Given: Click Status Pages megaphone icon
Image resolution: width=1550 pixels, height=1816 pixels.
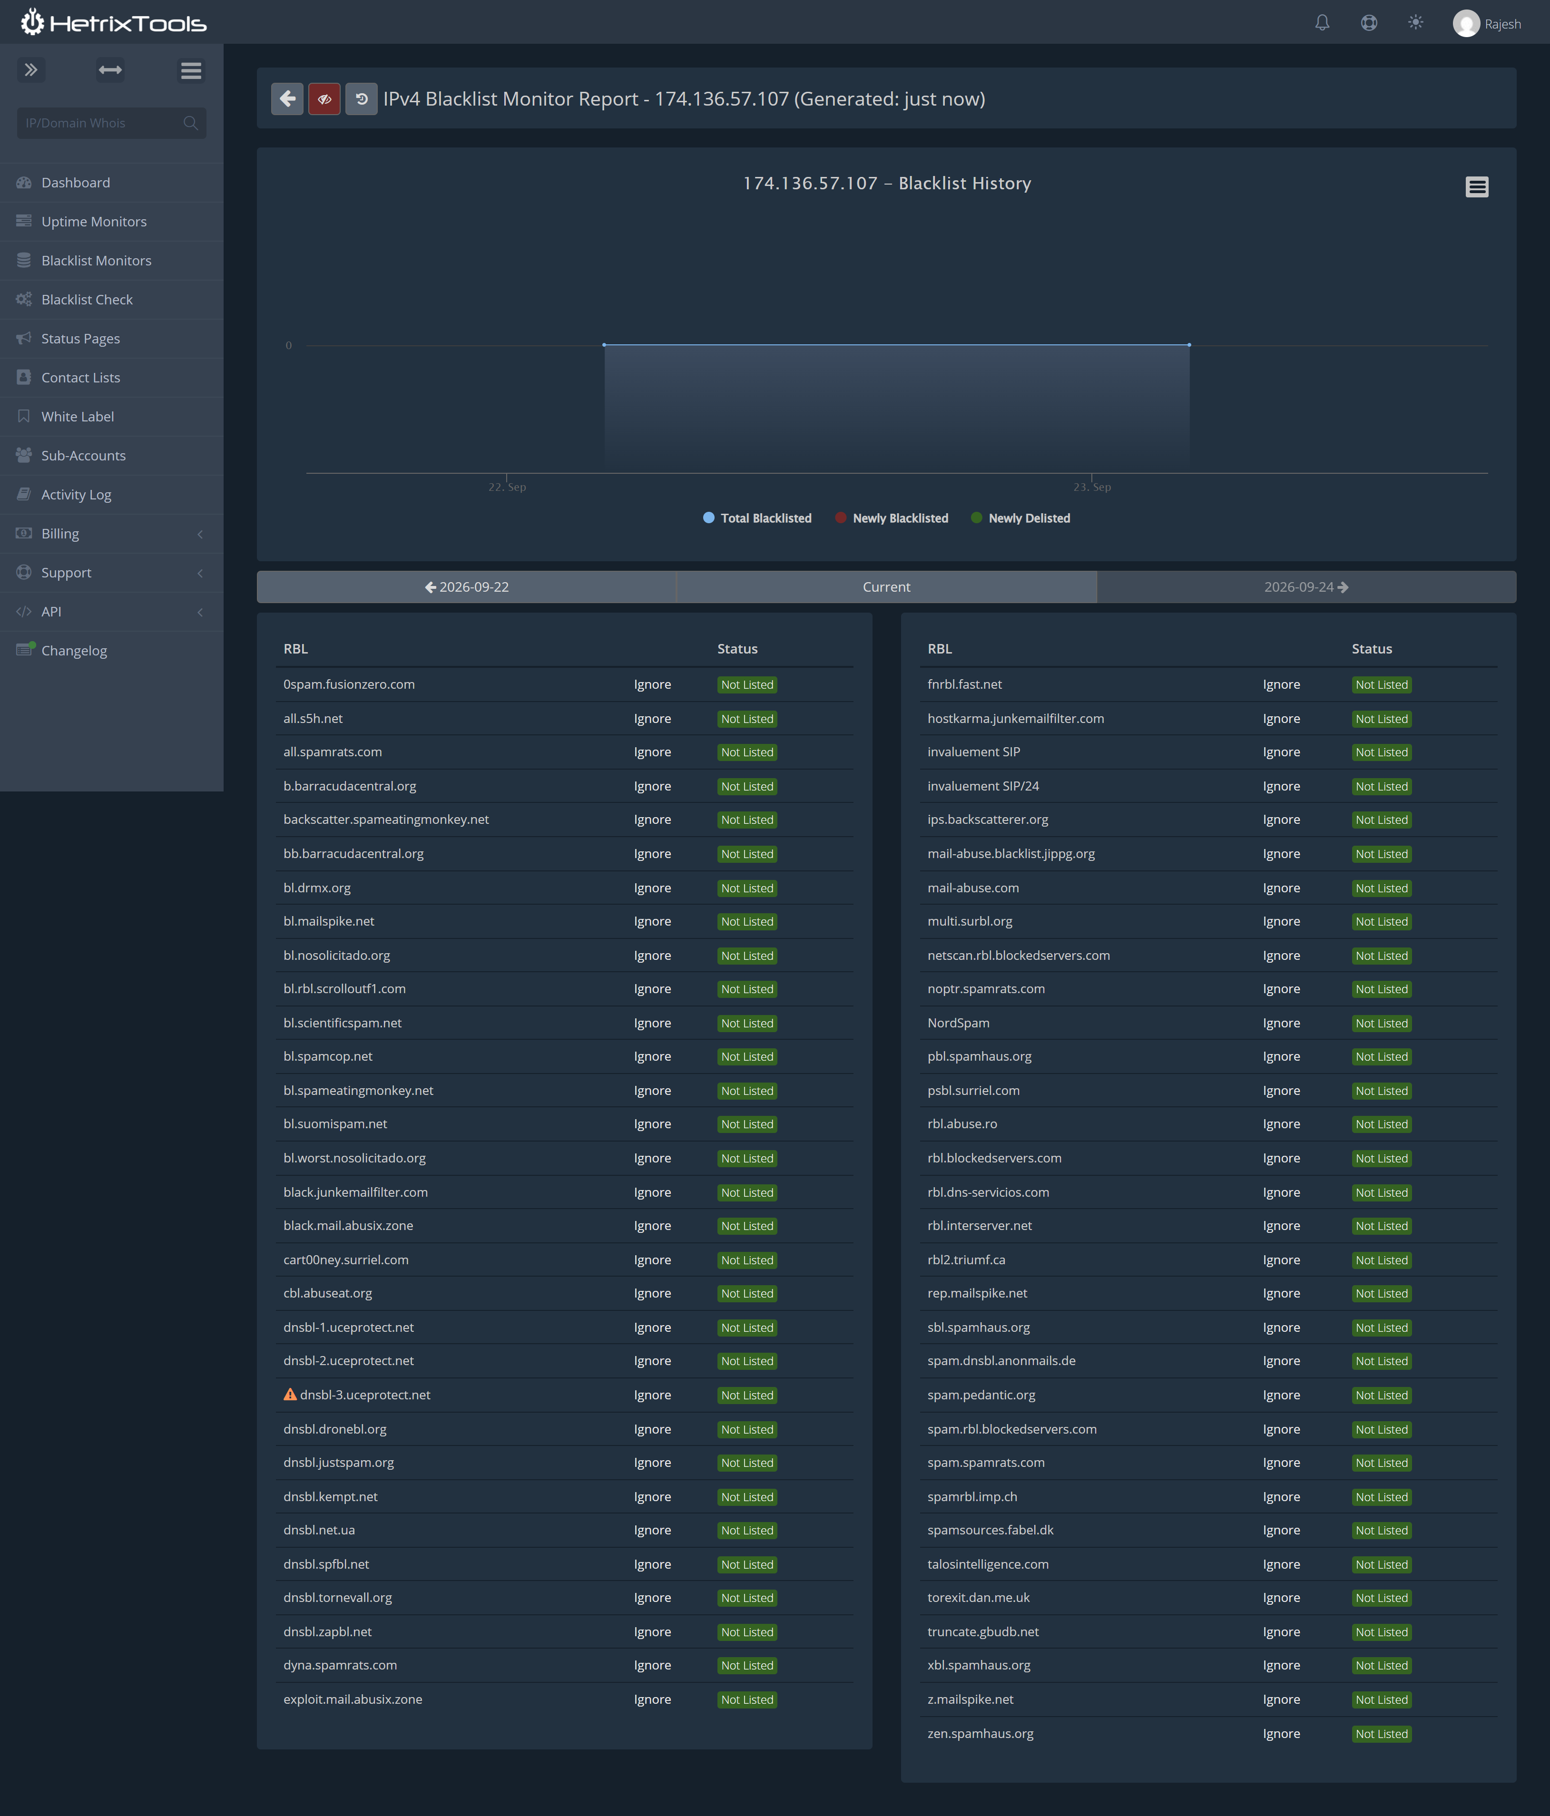Looking at the screenshot, I should (x=24, y=338).
